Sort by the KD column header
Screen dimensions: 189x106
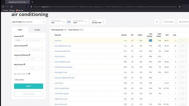tap(132, 35)
